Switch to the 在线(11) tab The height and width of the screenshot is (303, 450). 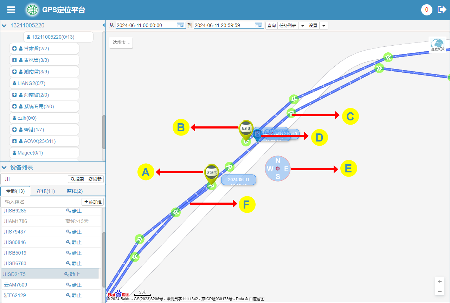(46, 191)
